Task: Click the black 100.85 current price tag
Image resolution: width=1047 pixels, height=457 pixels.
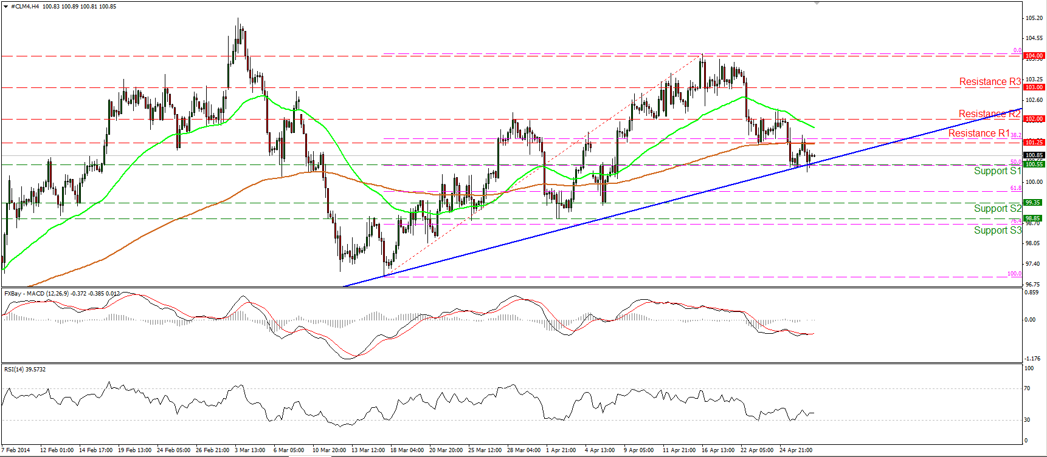Action: point(1034,155)
